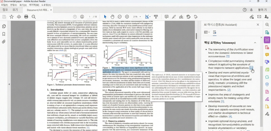
Task: Click the 로그인 sign-in button
Action: (262, 10)
